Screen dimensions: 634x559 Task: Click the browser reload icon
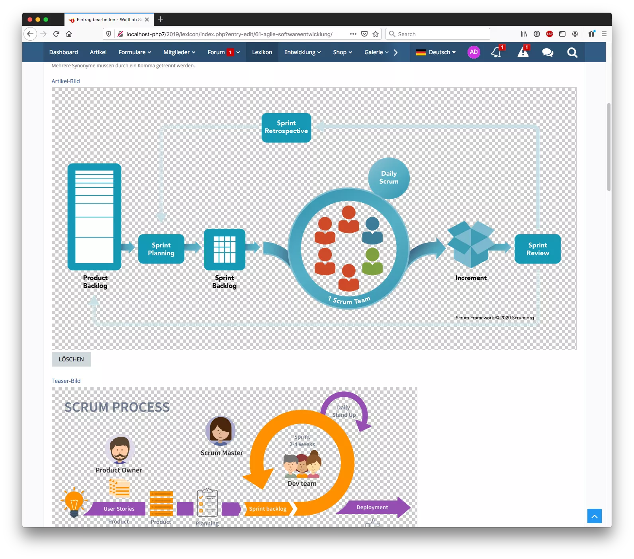pyautogui.click(x=56, y=34)
